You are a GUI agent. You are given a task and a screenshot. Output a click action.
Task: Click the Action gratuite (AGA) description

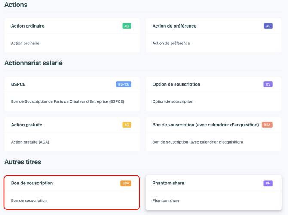point(30,142)
